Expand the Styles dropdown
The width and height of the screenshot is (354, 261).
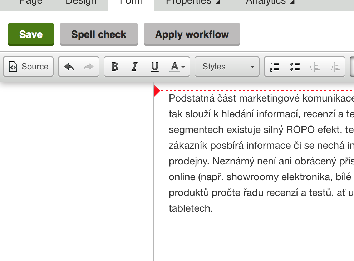pyautogui.click(x=227, y=67)
